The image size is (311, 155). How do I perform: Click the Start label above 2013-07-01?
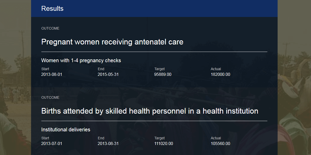(x=45, y=138)
